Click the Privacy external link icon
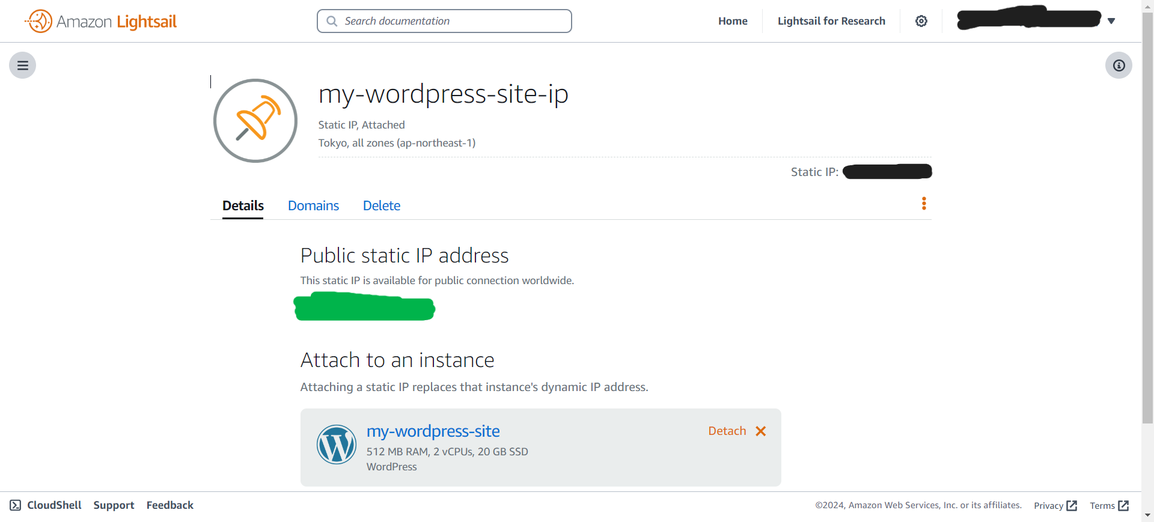Image resolution: width=1154 pixels, height=522 pixels. [1072, 506]
